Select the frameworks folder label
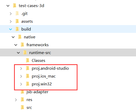Viewport: 136px width, 112px height. pos(37,45)
